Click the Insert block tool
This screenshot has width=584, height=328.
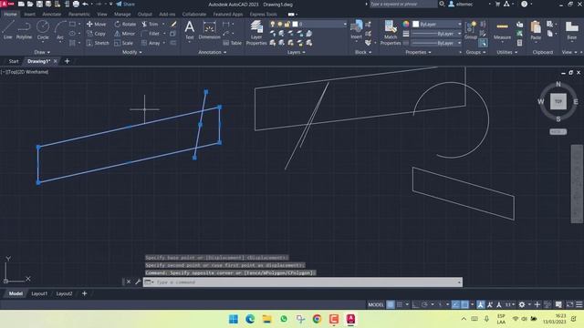coord(357,30)
